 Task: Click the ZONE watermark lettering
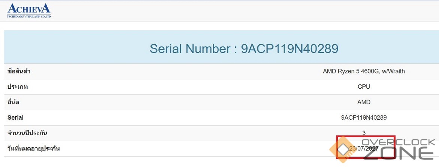pos(398,153)
